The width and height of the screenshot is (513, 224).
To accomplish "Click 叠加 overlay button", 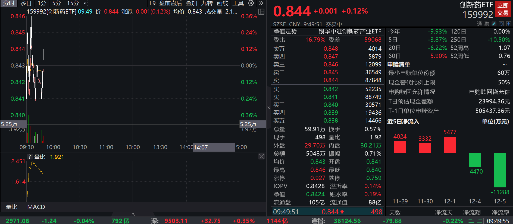I will pyautogui.click(x=192, y=3).
